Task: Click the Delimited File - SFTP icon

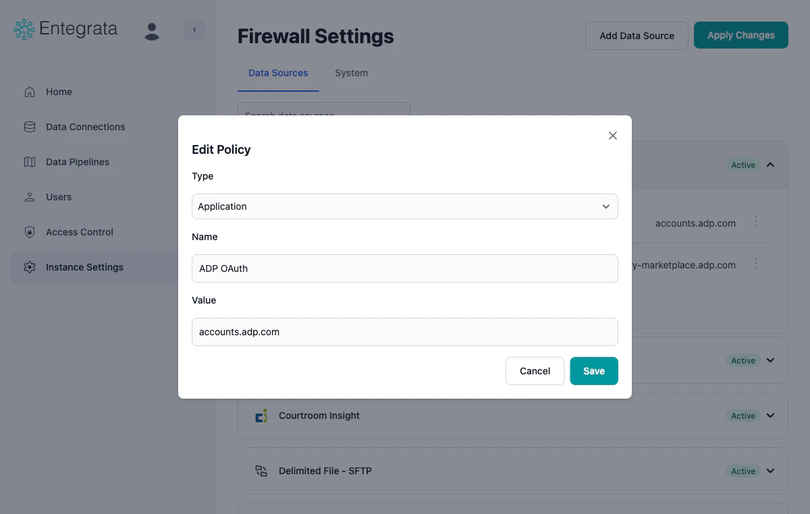Action: point(261,471)
